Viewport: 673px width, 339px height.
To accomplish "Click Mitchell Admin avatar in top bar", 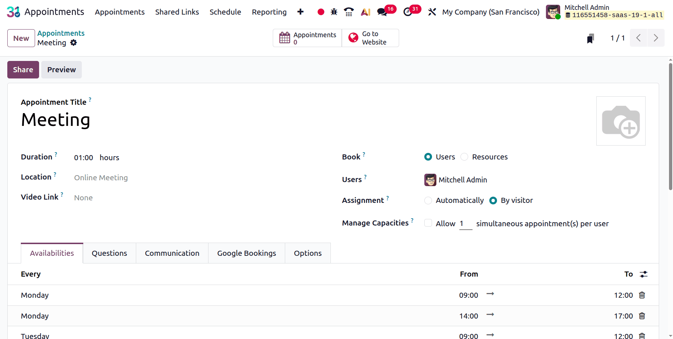I will tap(553, 12).
